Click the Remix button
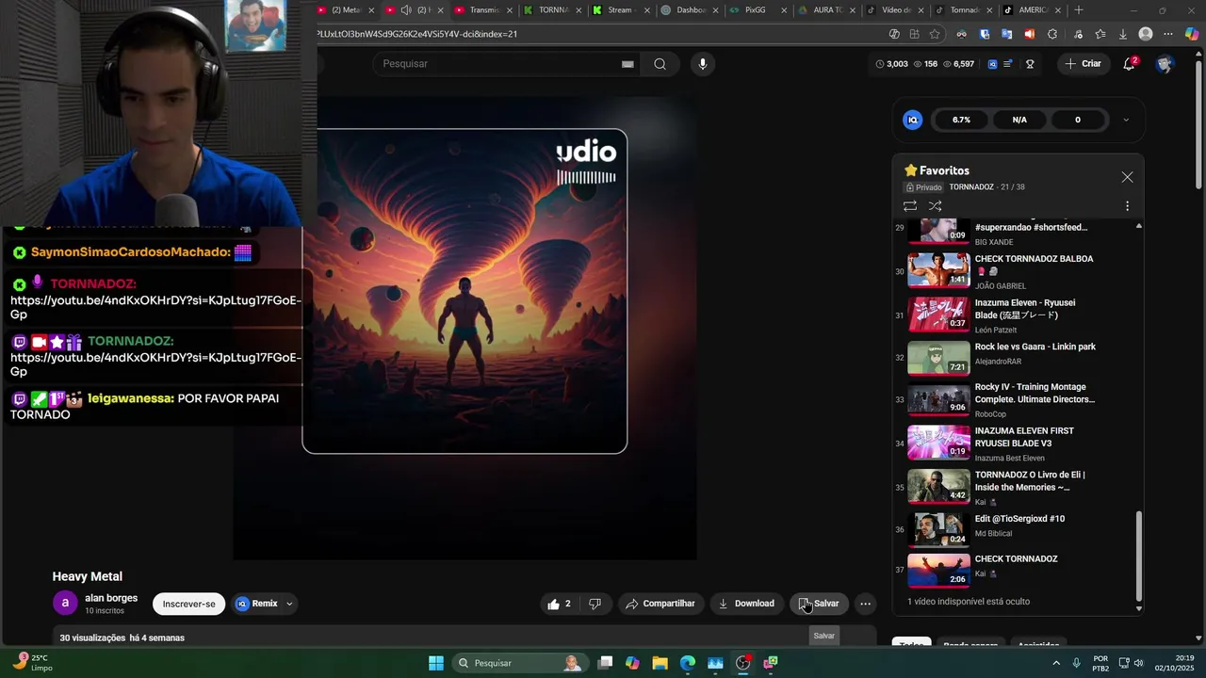Screen dimensions: 1206x678 pos(256,604)
